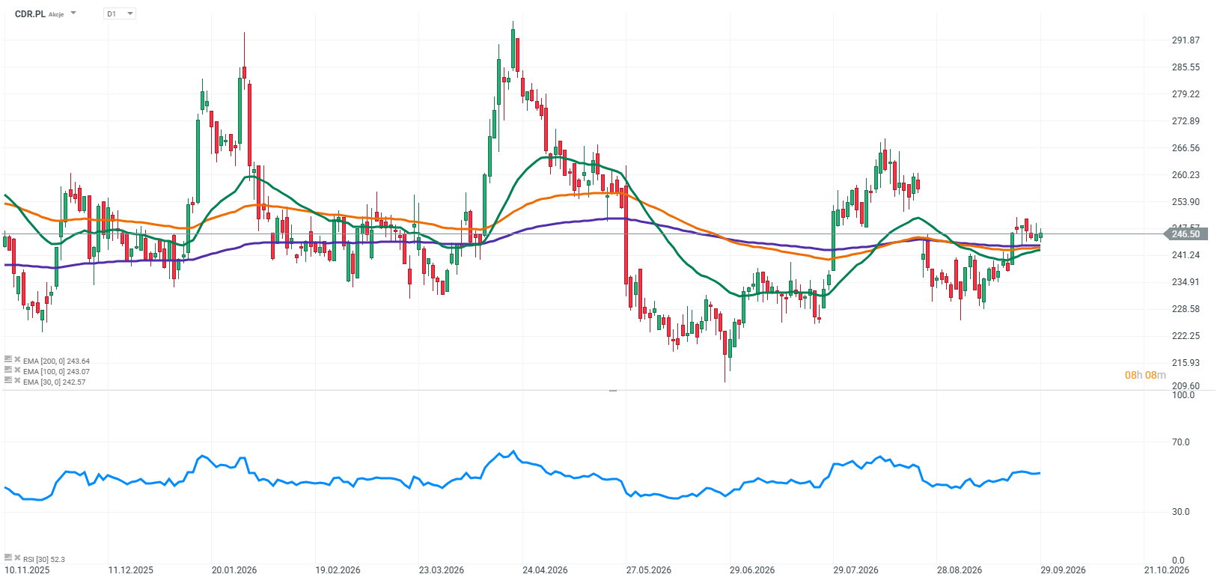
Task: Click the RSI 70.0 level label
Action: pyautogui.click(x=1180, y=442)
